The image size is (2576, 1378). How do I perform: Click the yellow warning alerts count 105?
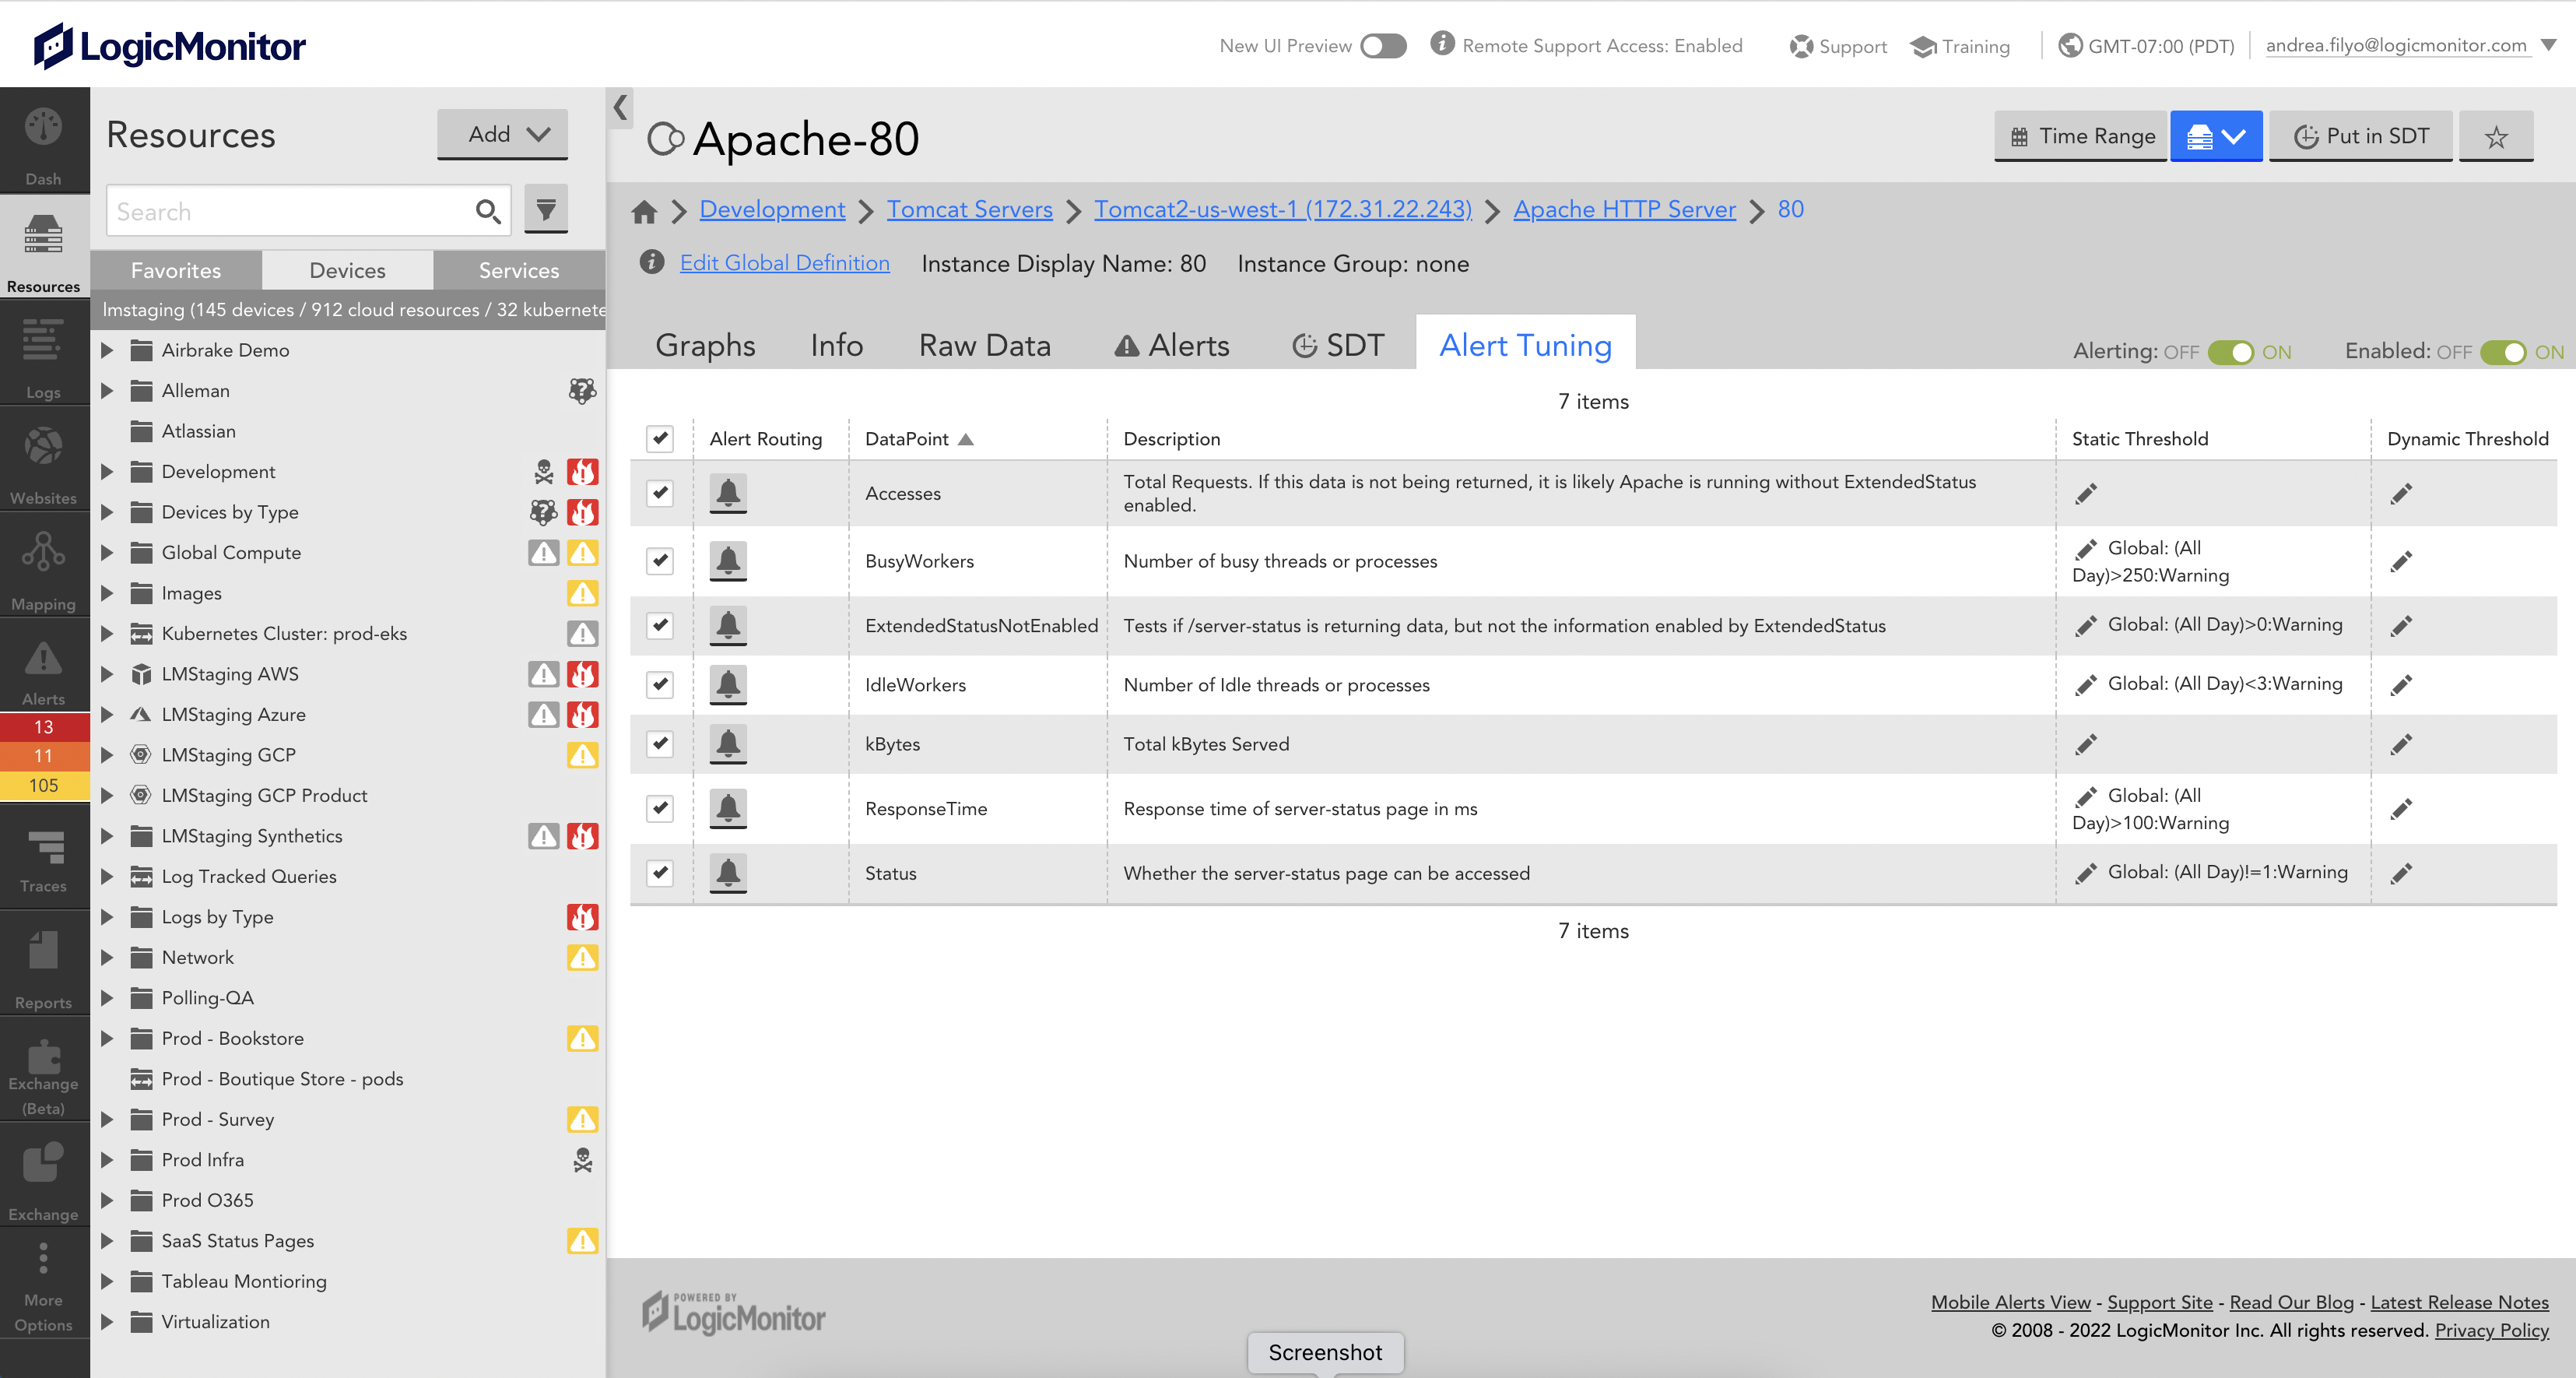tap(43, 786)
